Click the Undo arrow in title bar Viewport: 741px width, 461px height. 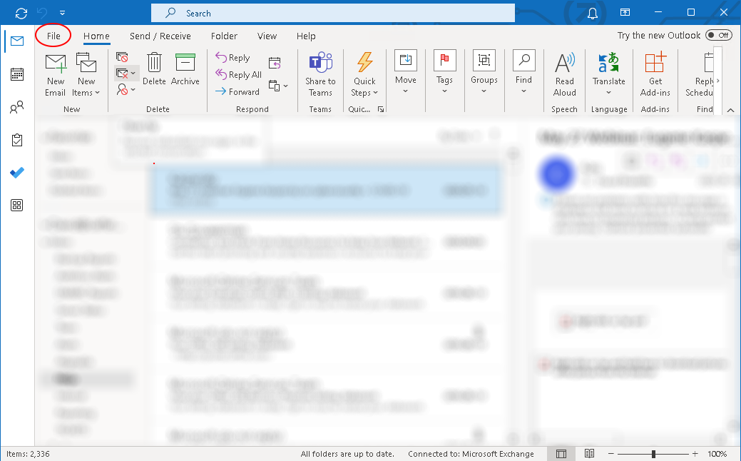tap(42, 14)
